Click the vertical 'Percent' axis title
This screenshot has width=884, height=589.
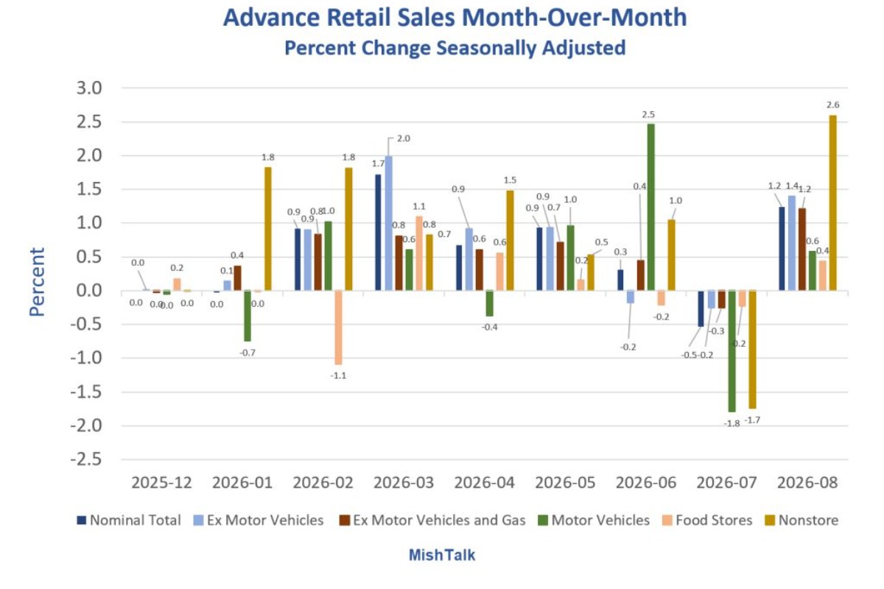[37, 282]
